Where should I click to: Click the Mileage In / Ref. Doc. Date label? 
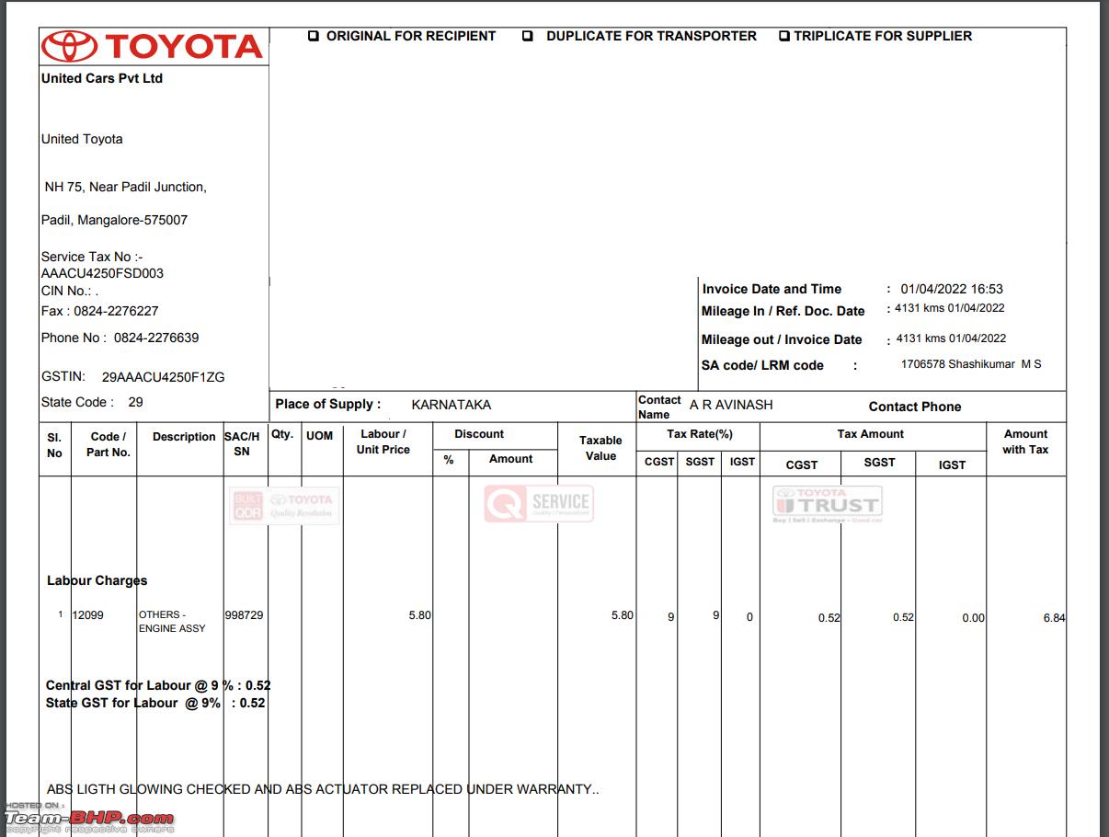pyautogui.click(x=783, y=311)
